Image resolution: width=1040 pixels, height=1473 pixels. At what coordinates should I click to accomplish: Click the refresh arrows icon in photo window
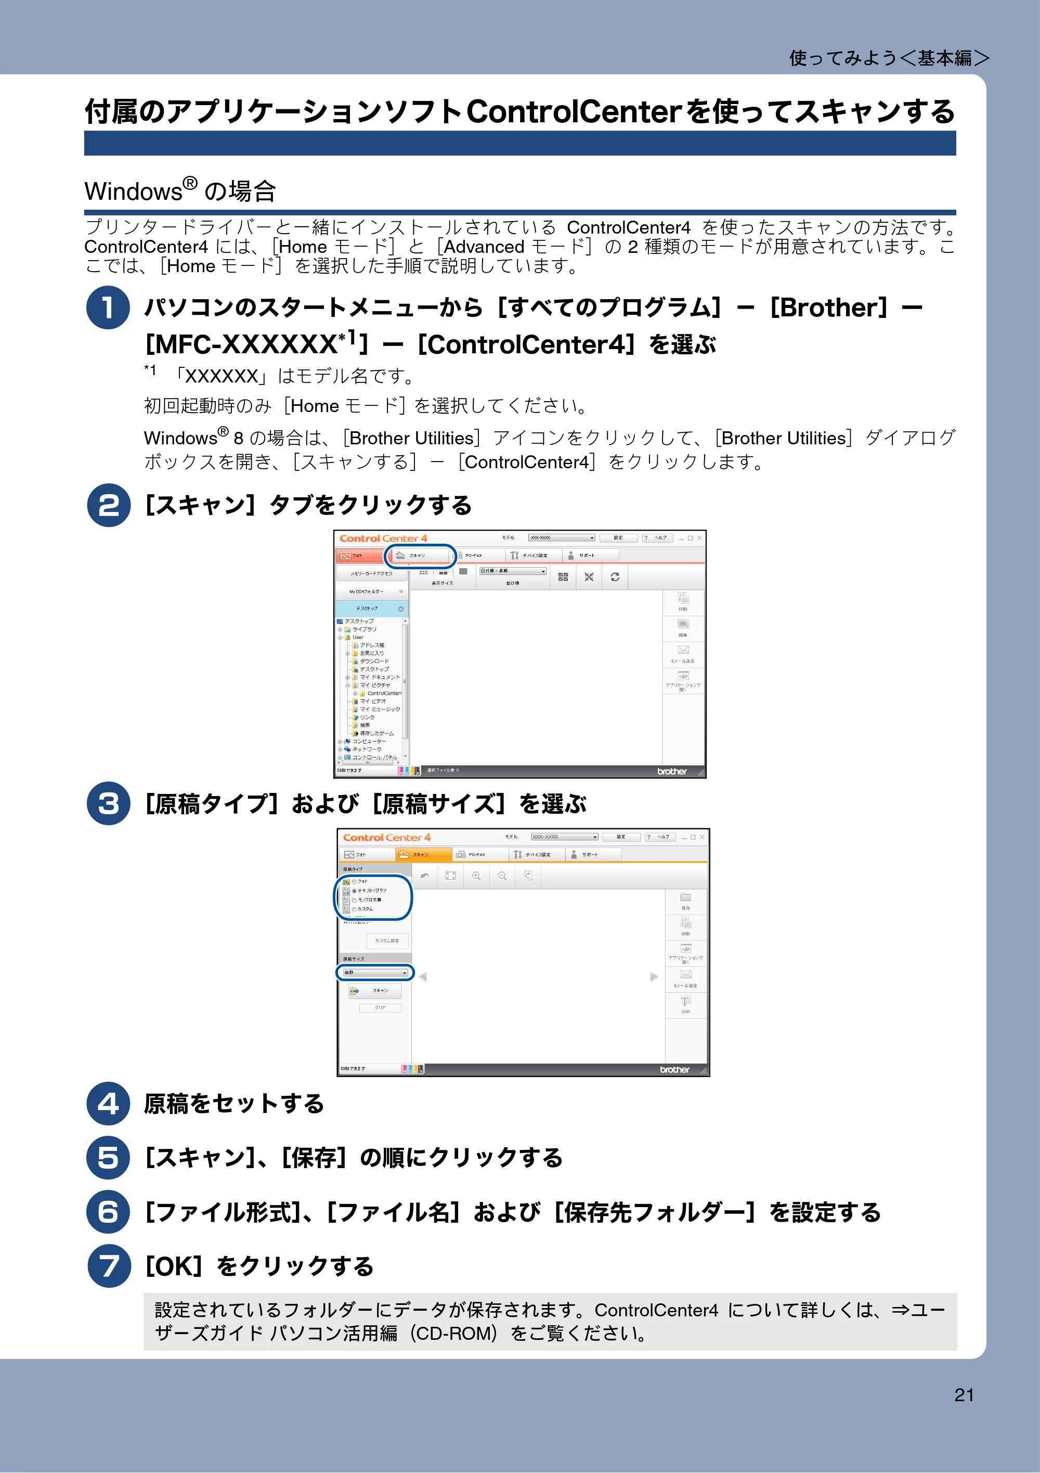[x=615, y=577]
